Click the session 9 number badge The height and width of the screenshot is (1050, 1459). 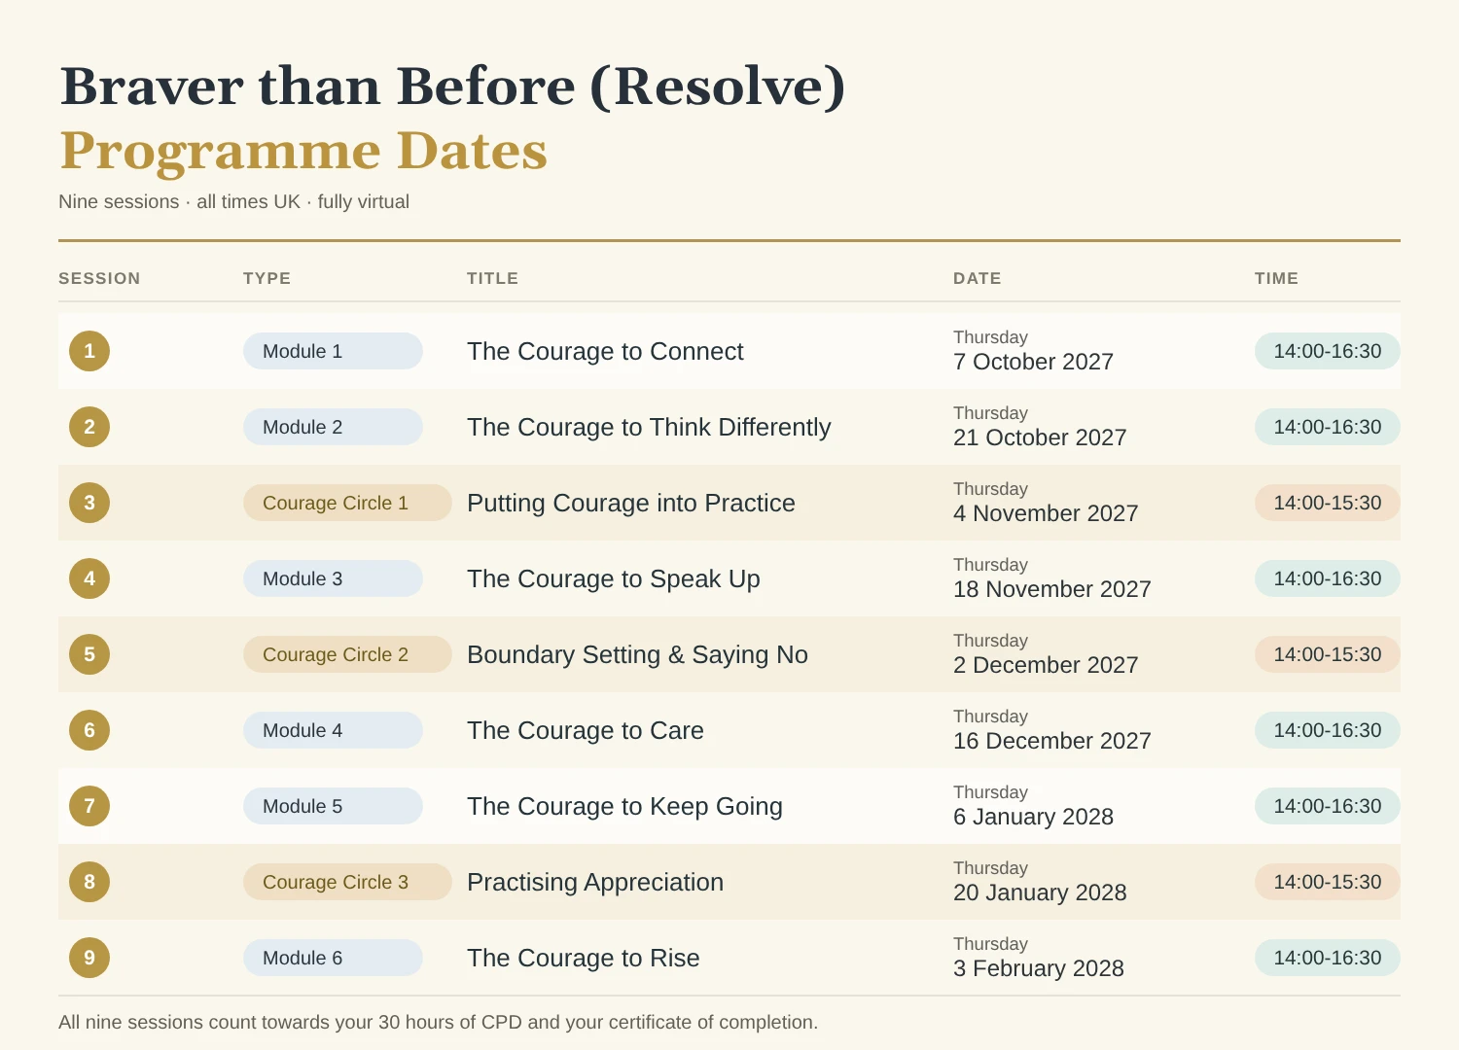(89, 958)
